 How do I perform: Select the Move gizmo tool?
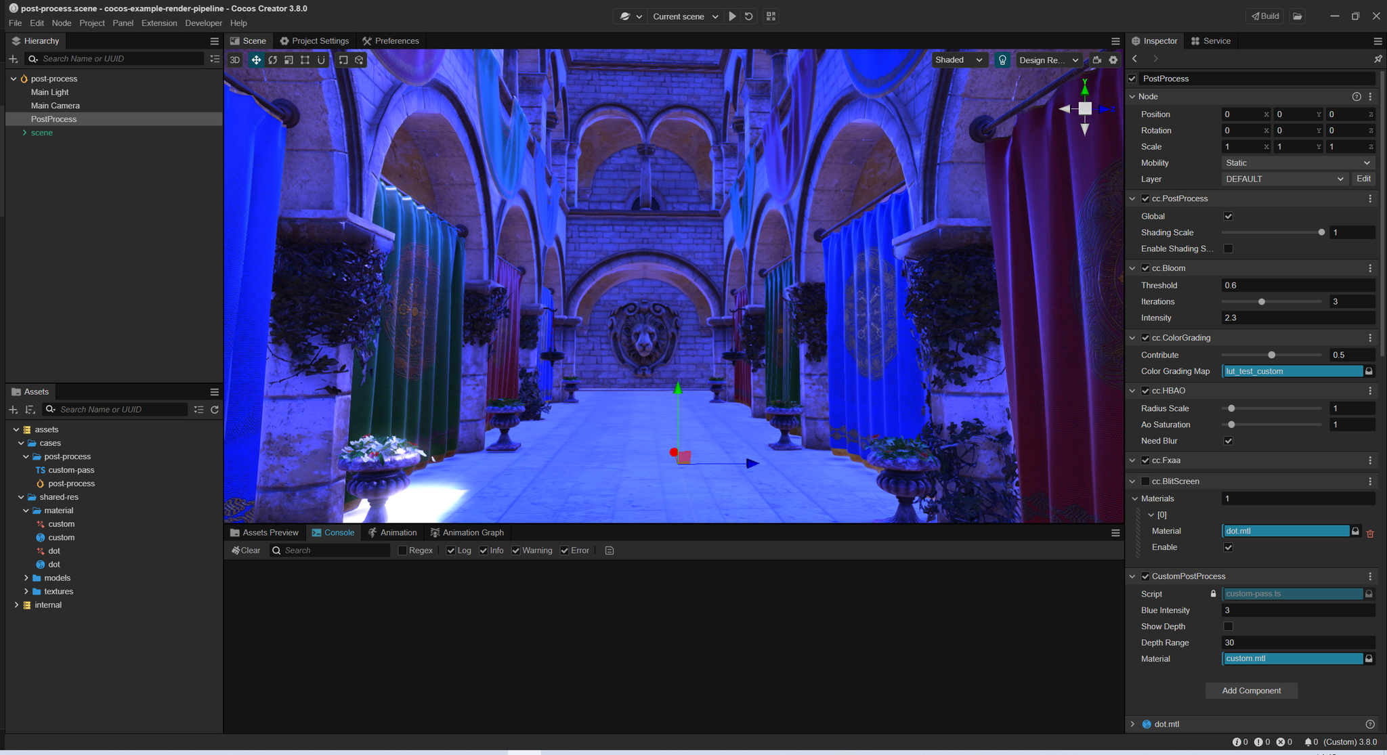(x=256, y=60)
